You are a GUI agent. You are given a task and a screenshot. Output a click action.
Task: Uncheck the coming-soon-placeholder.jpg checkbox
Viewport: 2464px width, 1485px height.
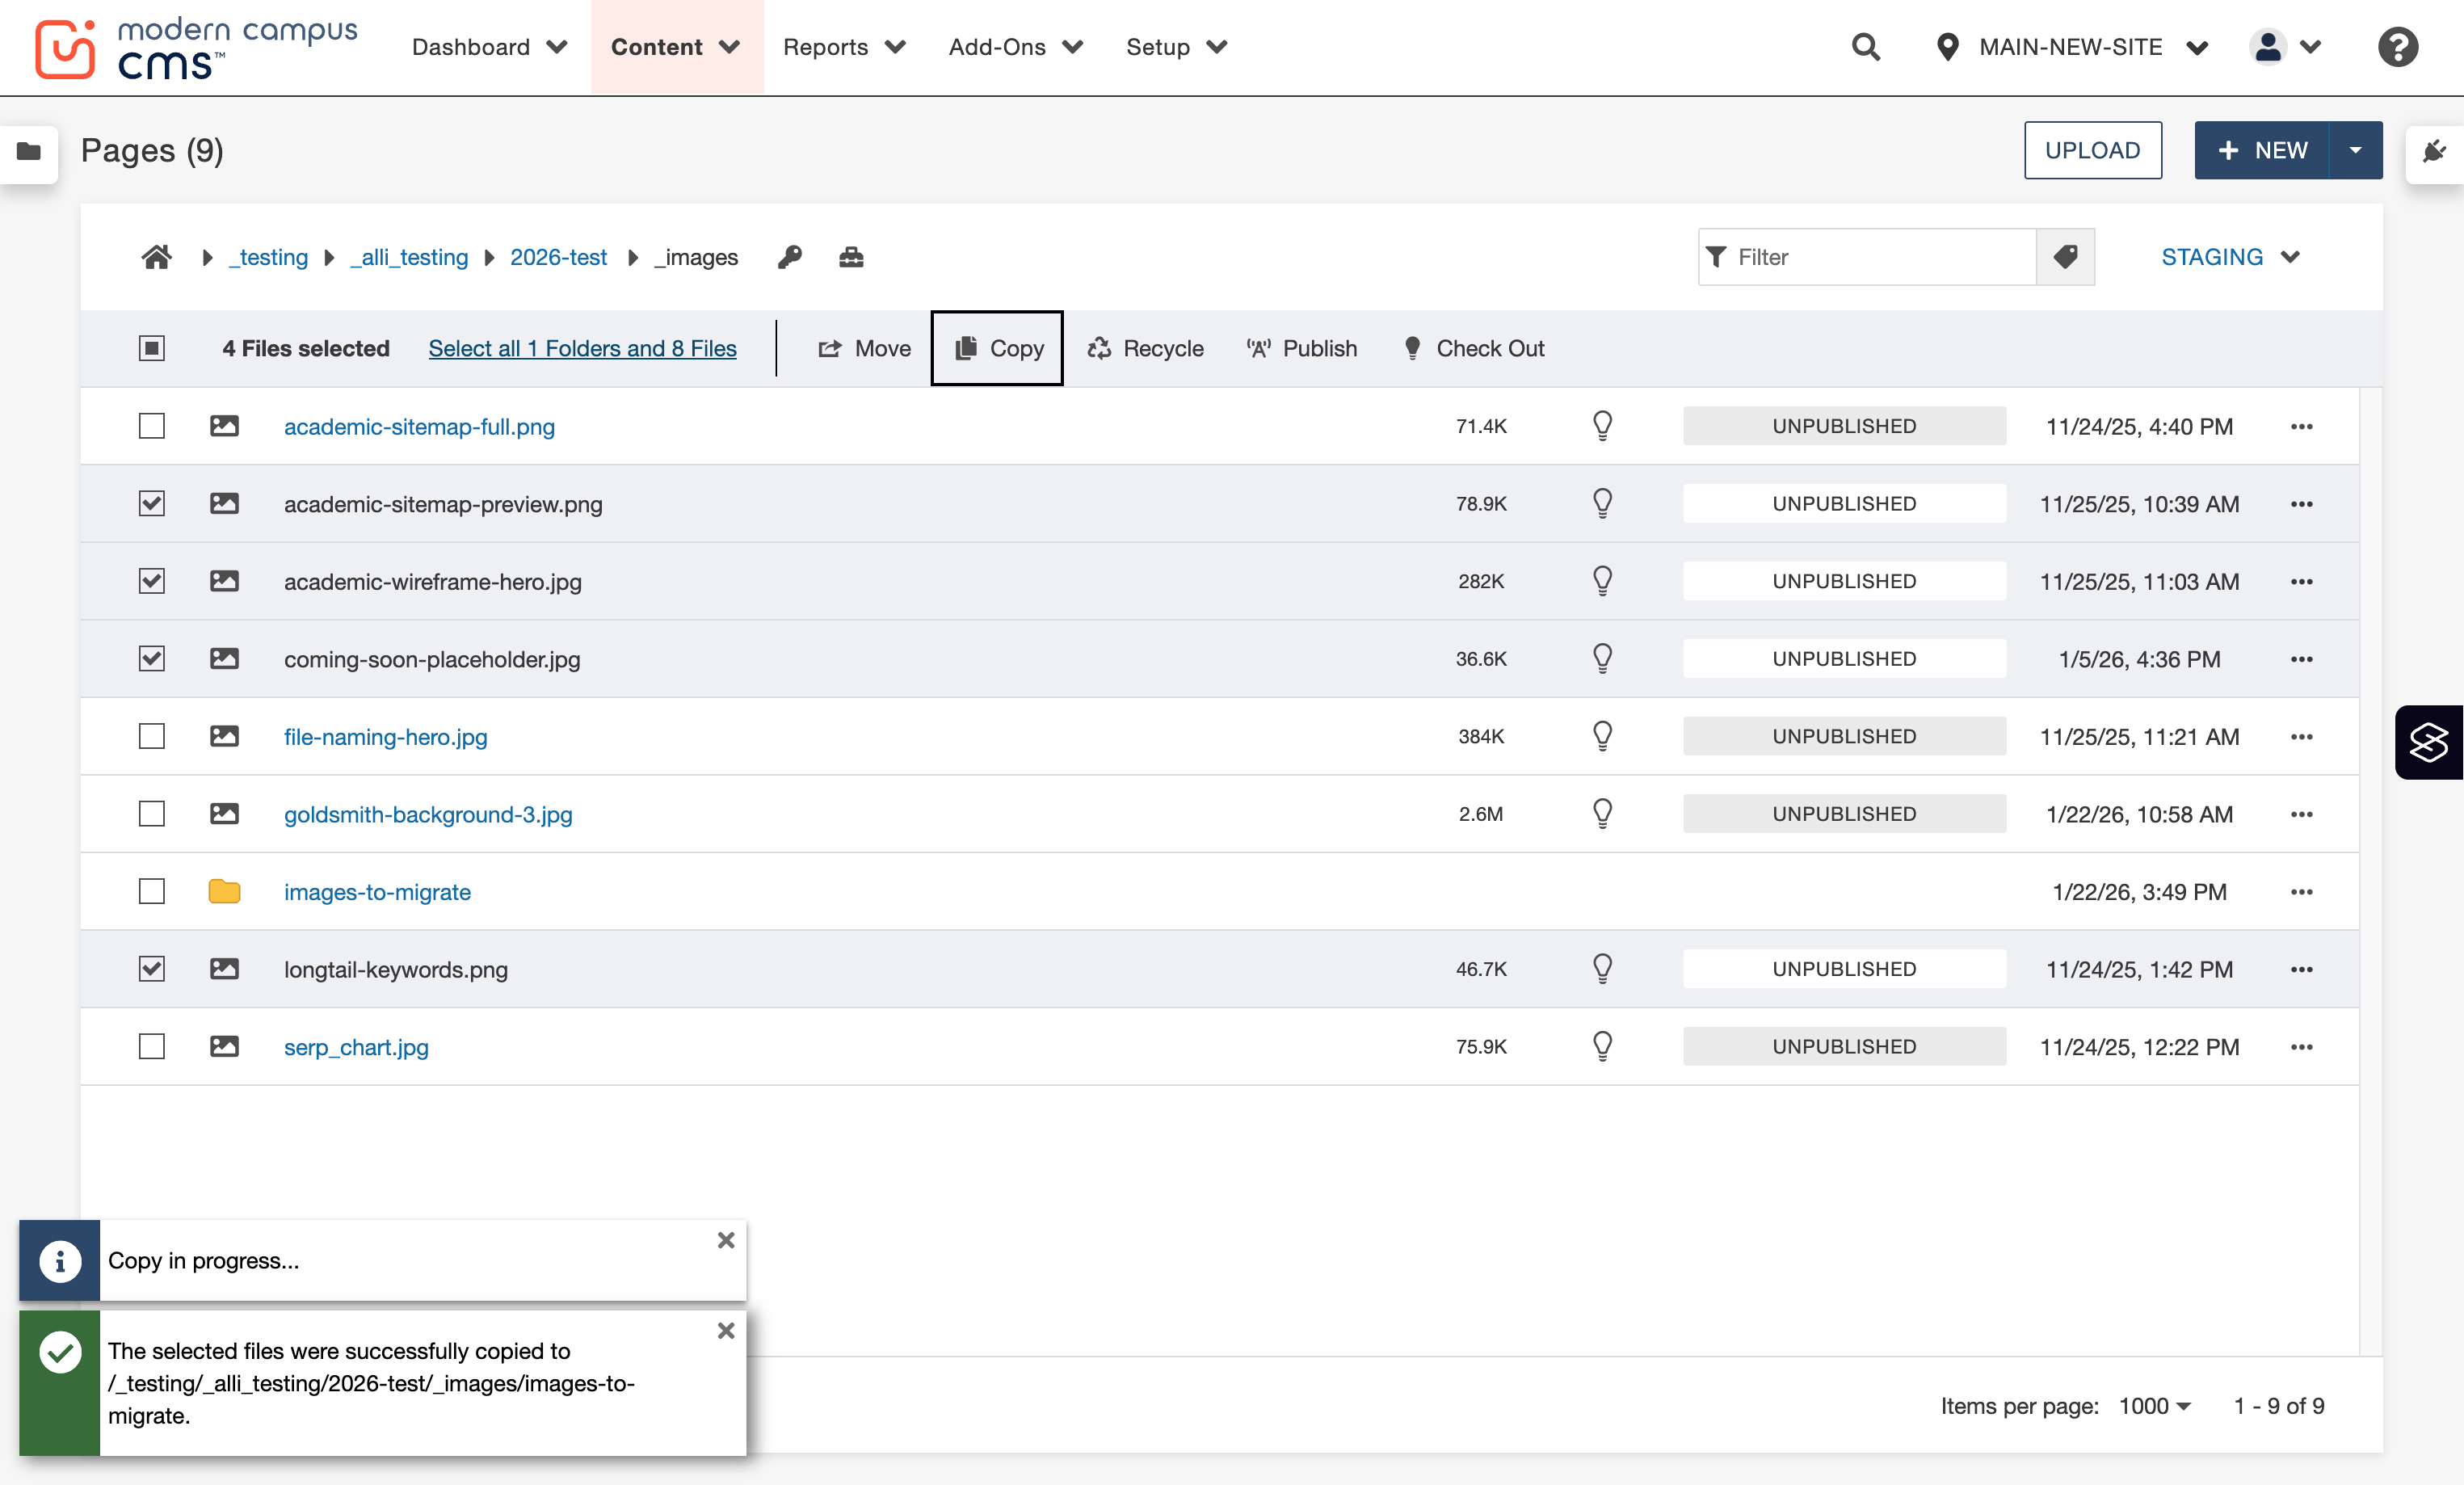(152, 659)
